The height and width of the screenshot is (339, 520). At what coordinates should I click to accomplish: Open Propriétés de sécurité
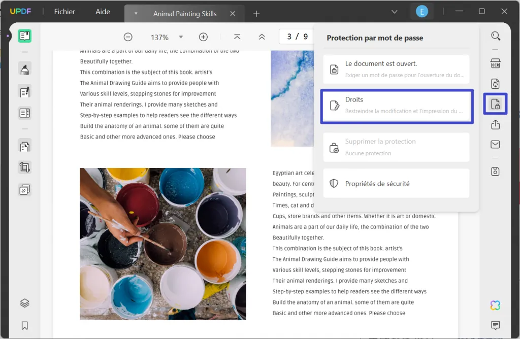pyautogui.click(x=396, y=183)
